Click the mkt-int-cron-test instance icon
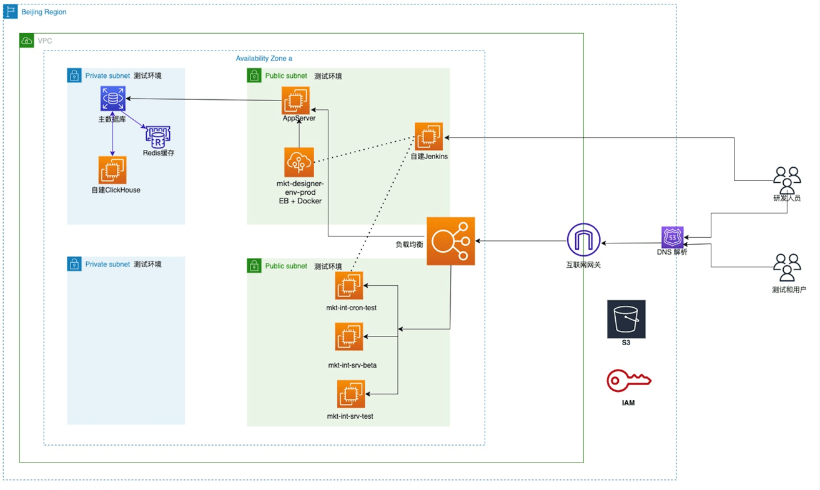Viewport: 820px width, 490px height. (350, 285)
